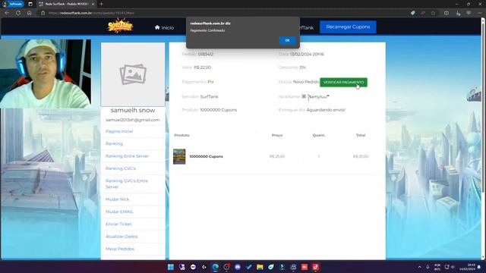This screenshot has height=273, width=486.
Task: Click the samuelh snow username
Action: tap(133, 110)
